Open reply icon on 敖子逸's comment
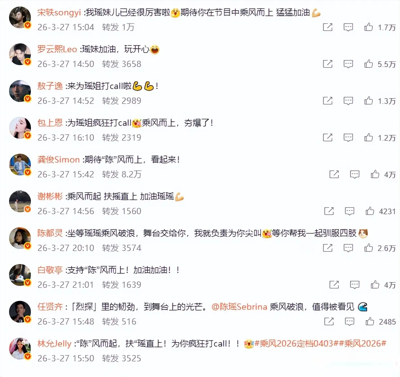400x377 pixels. [348, 101]
